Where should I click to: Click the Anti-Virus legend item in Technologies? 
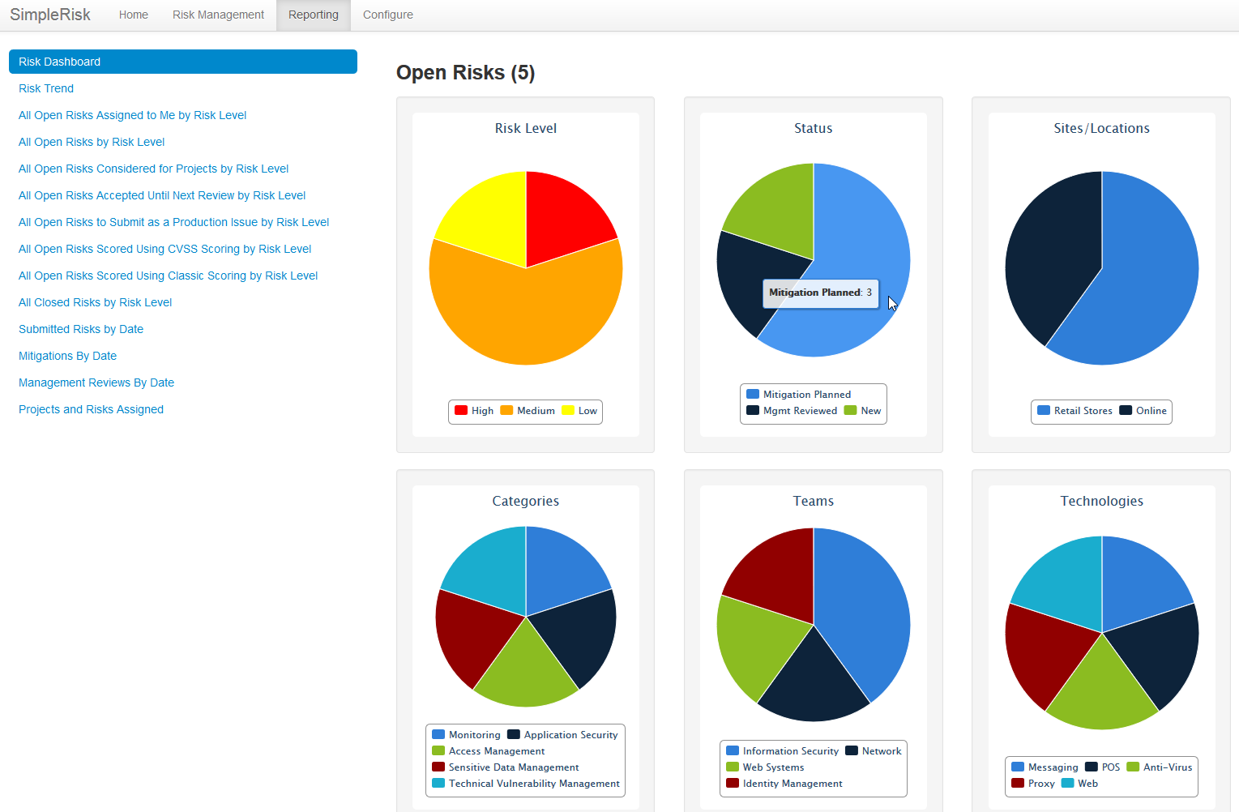click(x=1160, y=767)
